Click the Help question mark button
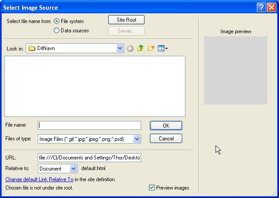Screen dimensions: 279x198 click(x=261, y=8)
